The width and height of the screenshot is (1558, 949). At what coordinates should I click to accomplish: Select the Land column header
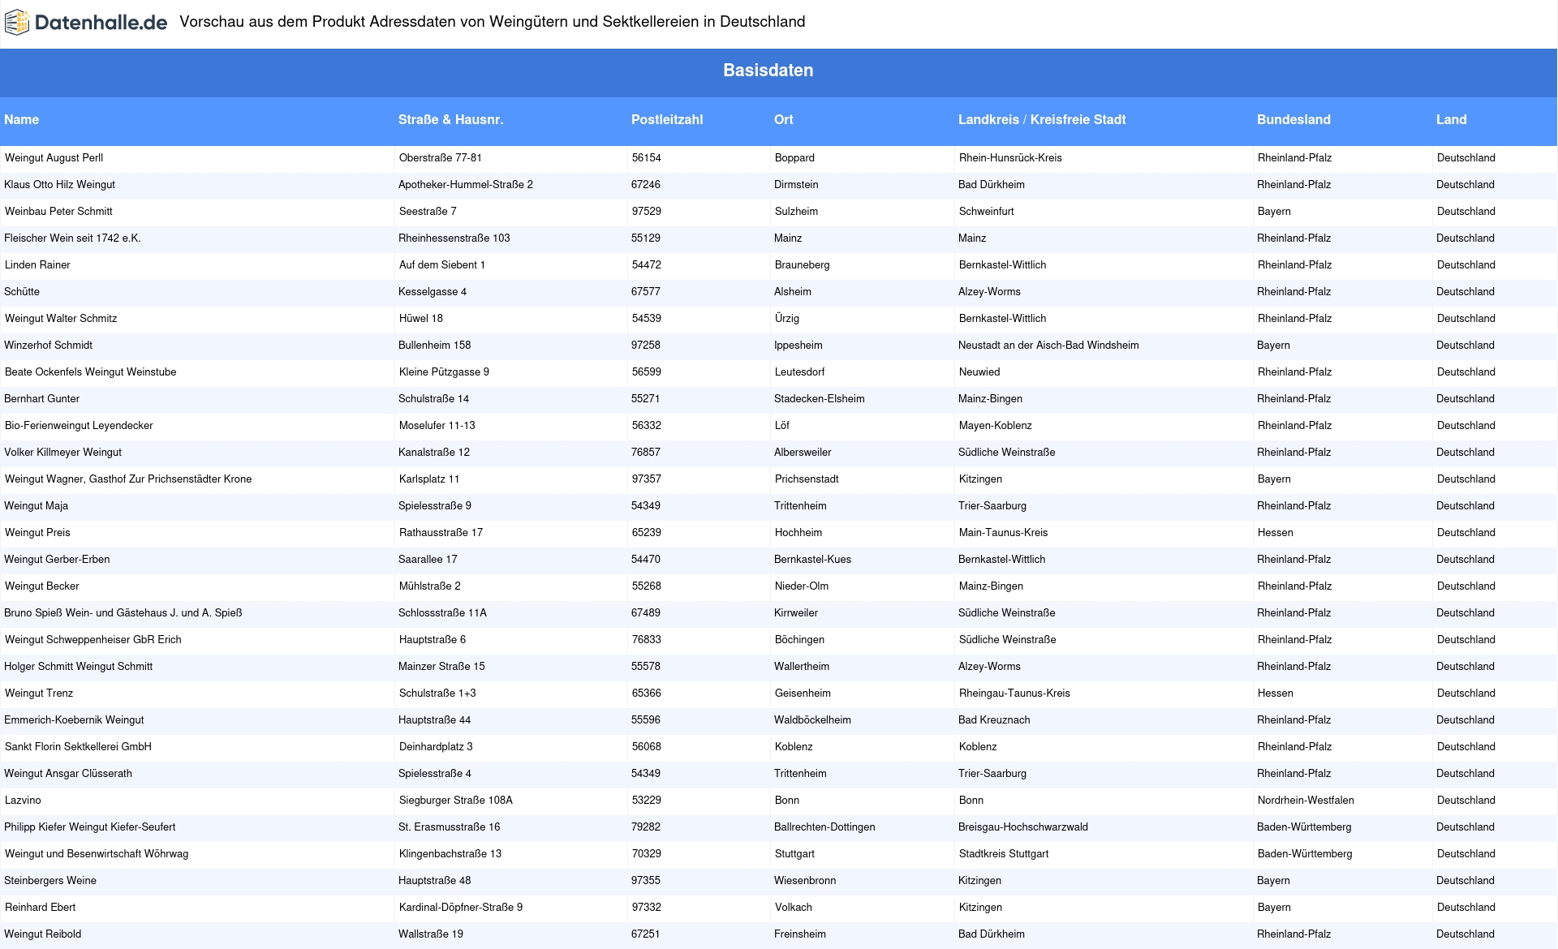point(1451,119)
